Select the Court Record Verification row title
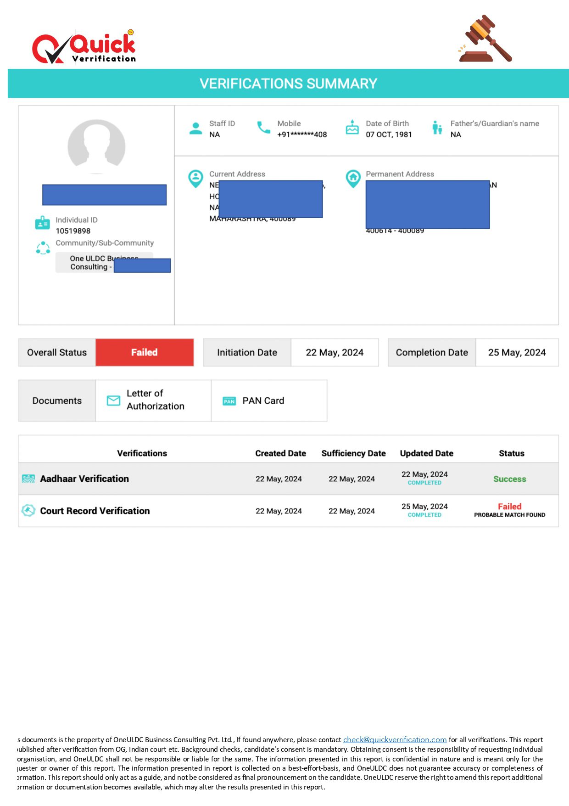Screen dimensions: 569x806 (95, 511)
